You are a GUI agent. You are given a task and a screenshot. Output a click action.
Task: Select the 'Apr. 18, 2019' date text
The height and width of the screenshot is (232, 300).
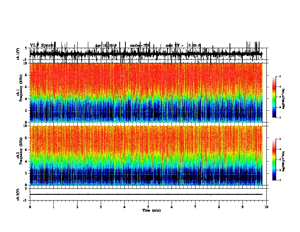tap(106, 45)
